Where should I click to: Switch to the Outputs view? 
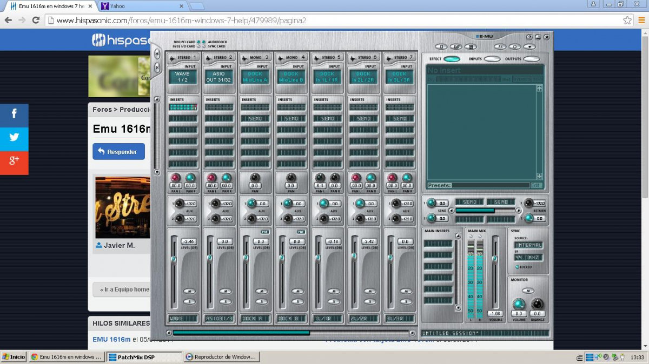tap(531, 59)
